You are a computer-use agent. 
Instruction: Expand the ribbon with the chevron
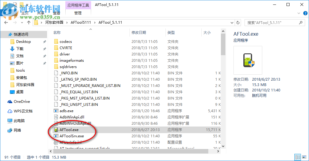pyautogui.click(x=299, y=13)
